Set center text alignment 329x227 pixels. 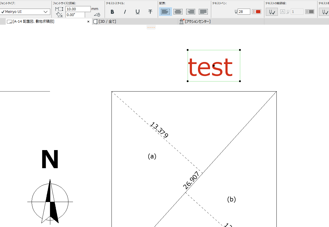coord(178,12)
